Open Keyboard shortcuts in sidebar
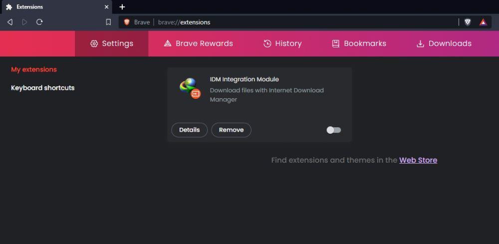Screen dimensions: 499x244 [x=42, y=88]
